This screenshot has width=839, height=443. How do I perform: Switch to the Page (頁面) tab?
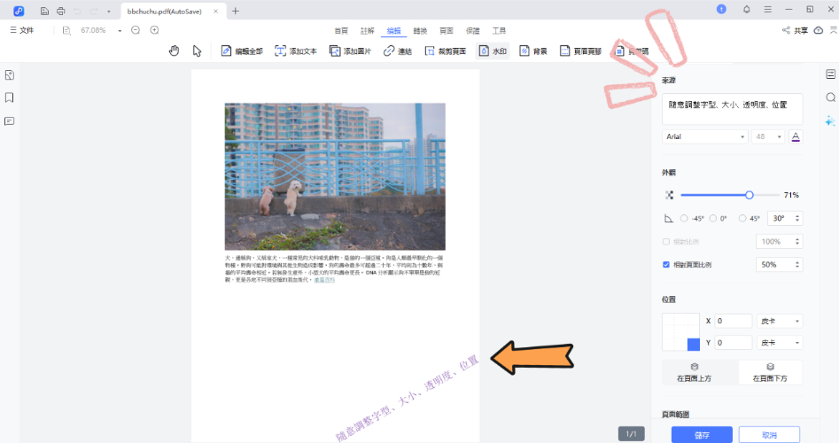[447, 31]
